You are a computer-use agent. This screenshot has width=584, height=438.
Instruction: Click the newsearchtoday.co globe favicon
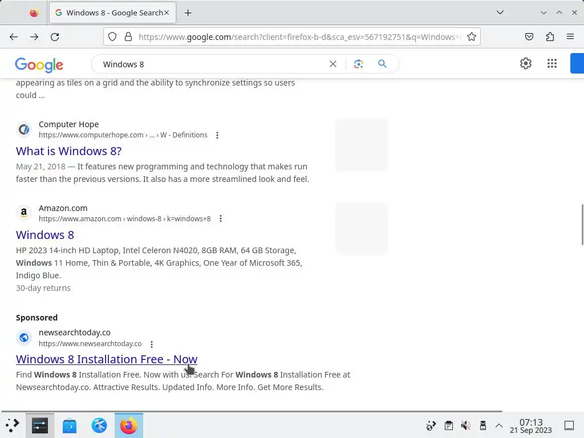(24, 338)
